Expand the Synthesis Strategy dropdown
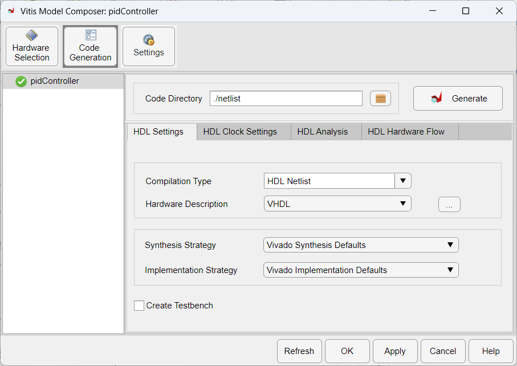 click(x=450, y=245)
